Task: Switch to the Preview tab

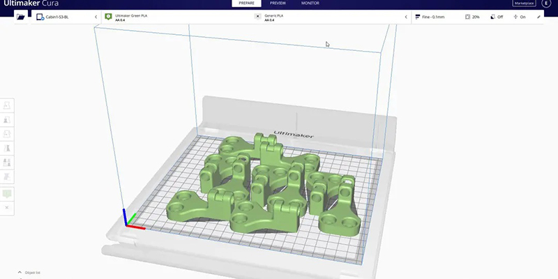Action: (x=278, y=3)
